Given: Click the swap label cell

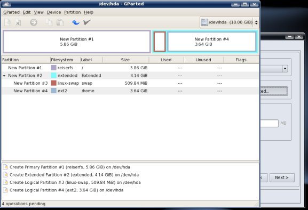Looking at the screenshot, I should pos(87,83).
